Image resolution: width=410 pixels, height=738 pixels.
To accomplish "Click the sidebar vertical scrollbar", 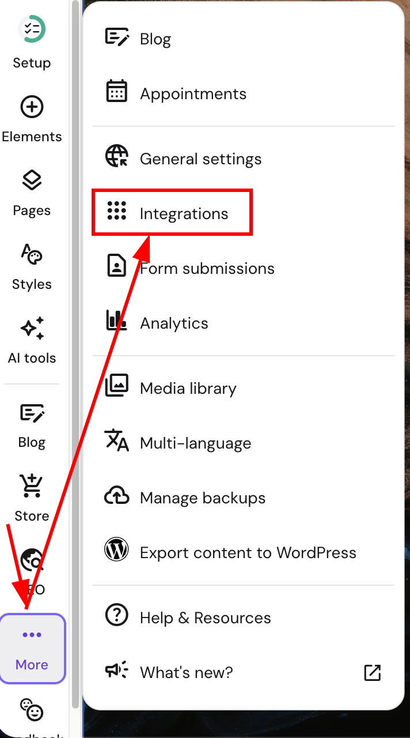I will pyautogui.click(x=75, y=346).
